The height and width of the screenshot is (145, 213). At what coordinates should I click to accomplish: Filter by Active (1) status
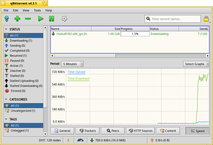[x=24, y=66]
